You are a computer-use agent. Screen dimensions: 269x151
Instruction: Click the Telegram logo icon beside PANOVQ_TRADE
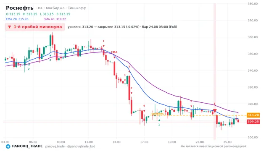coord(8,146)
